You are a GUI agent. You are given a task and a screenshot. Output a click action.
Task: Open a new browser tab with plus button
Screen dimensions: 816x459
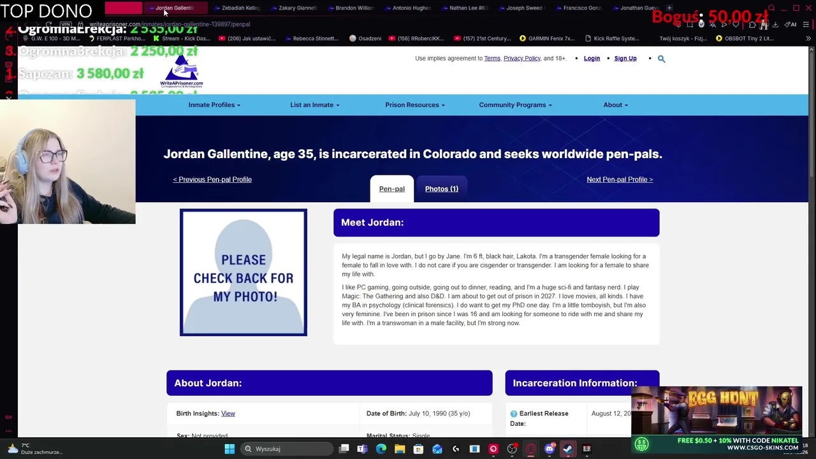point(669,8)
